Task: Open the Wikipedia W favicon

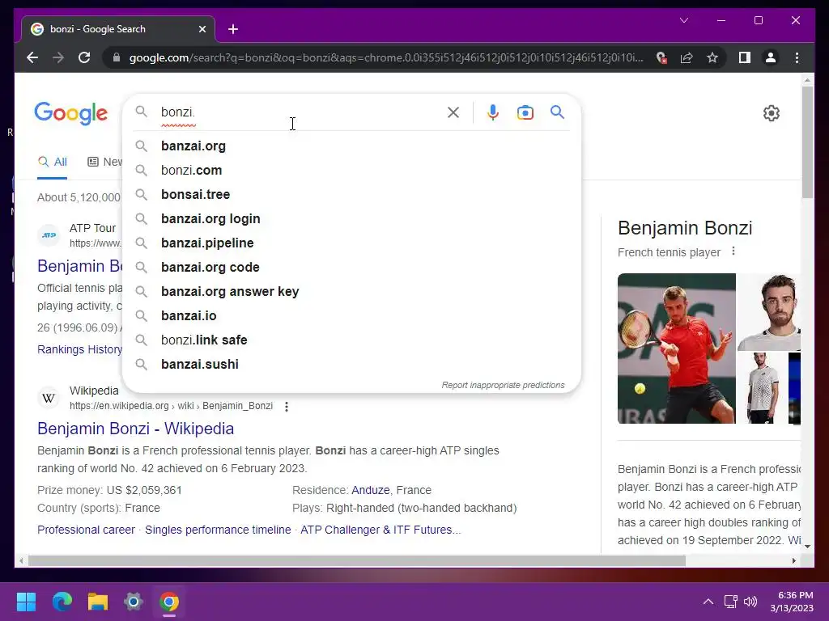Action: pos(49,398)
